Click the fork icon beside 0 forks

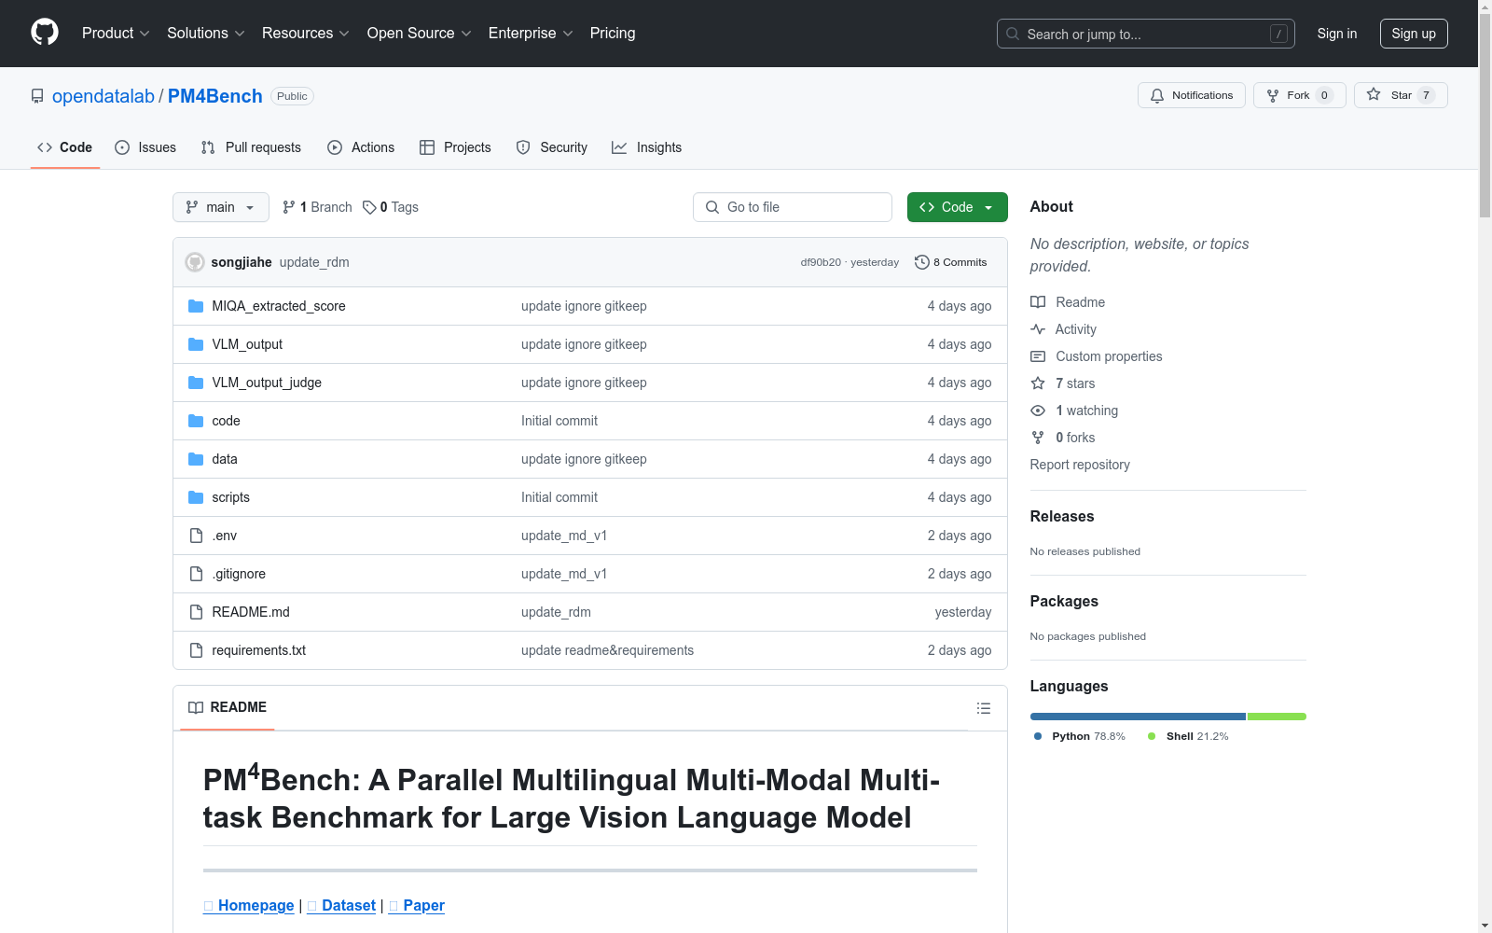click(x=1038, y=438)
